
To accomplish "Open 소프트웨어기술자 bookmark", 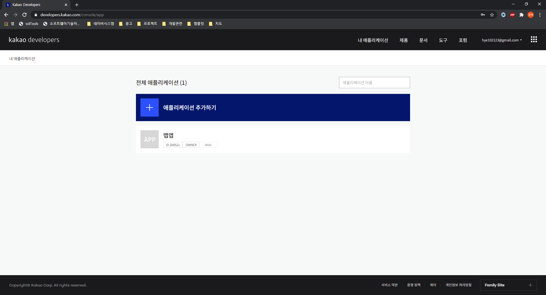I will click(x=62, y=24).
